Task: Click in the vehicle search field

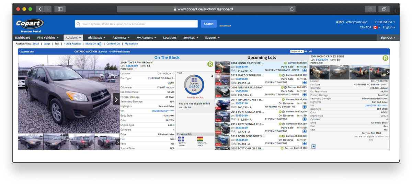Action: pos(136,24)
